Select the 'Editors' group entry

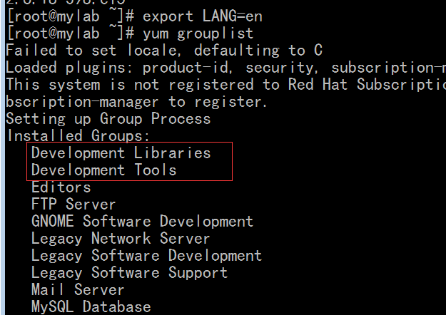coord(61,187)
